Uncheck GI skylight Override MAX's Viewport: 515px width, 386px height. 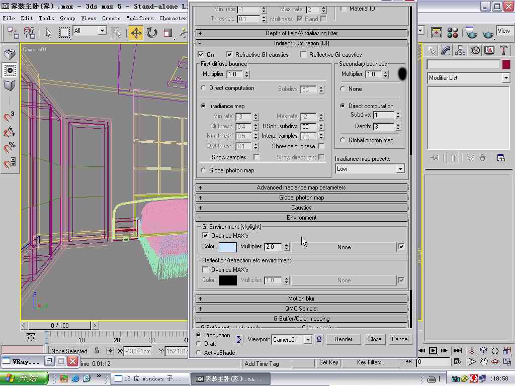click(x=205, y=235)
